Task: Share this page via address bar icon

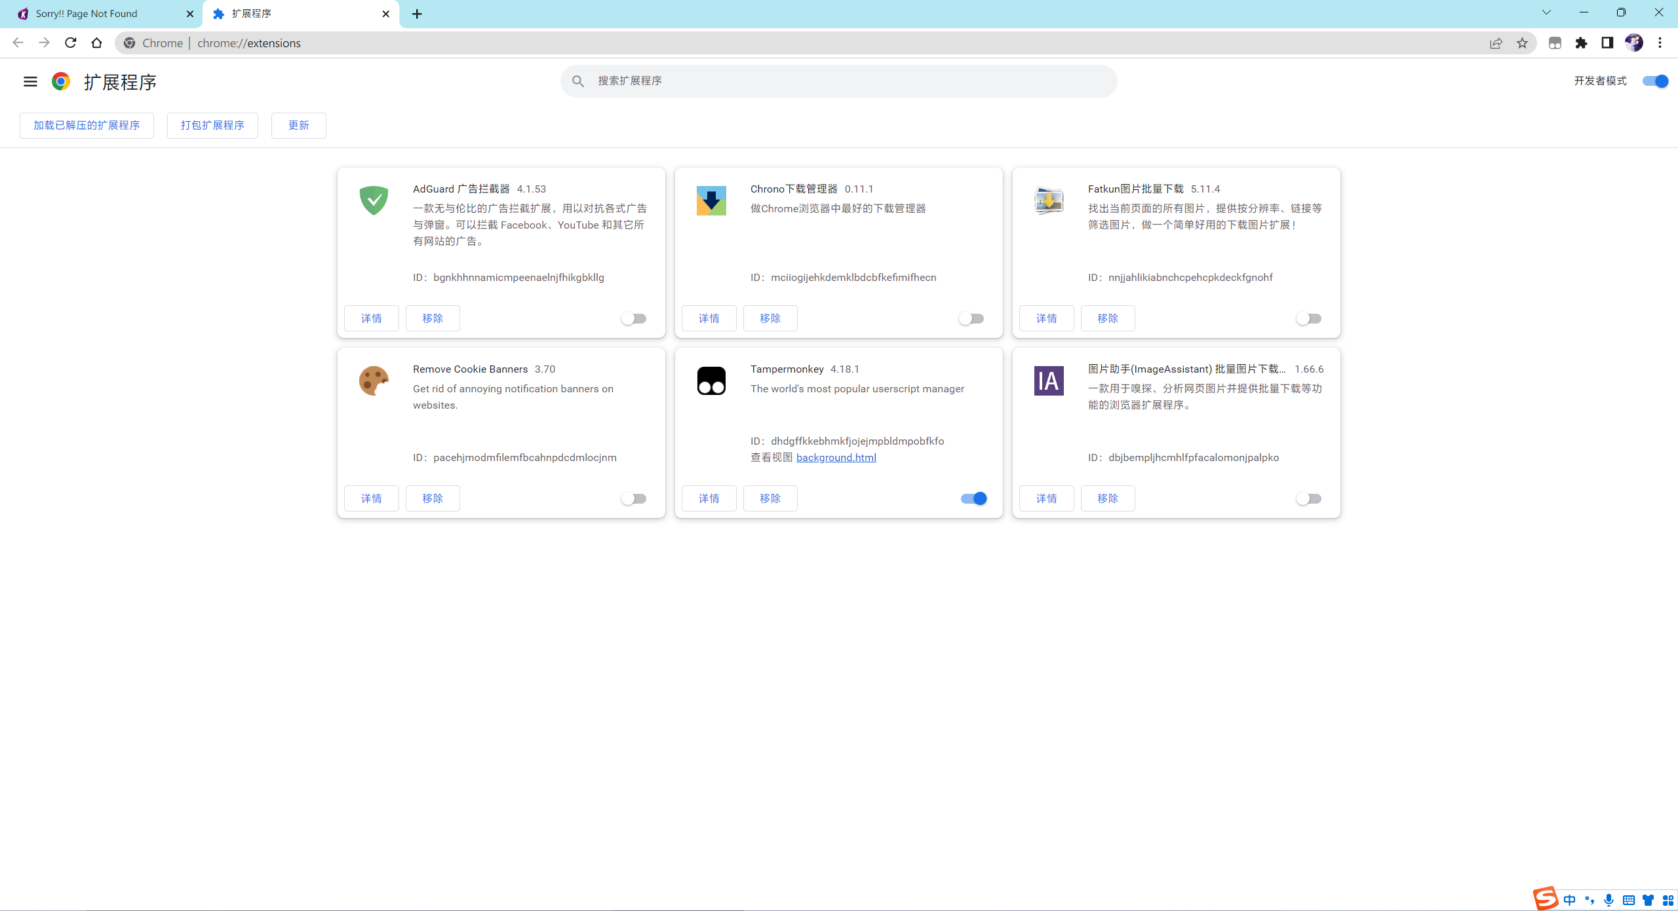Action: coord(1496,43)
